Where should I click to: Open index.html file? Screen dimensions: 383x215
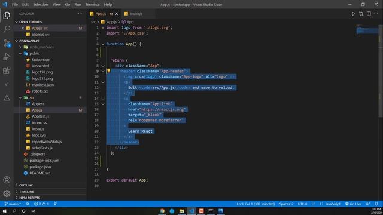click(x=40, y=66)
